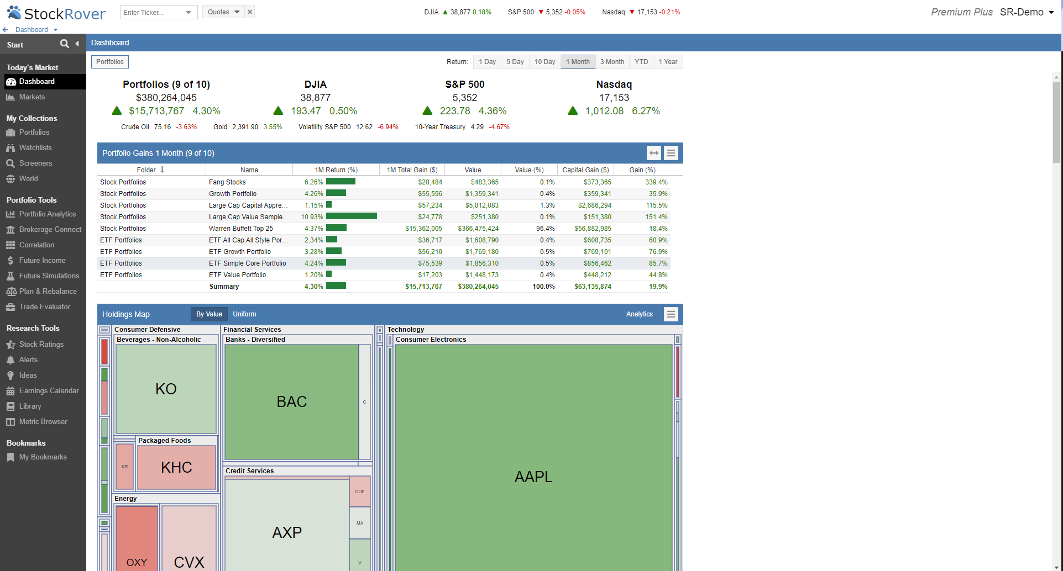Select 1 Month return period
This screenshot has height=571, width=1063.
click(x=578, y=62)
